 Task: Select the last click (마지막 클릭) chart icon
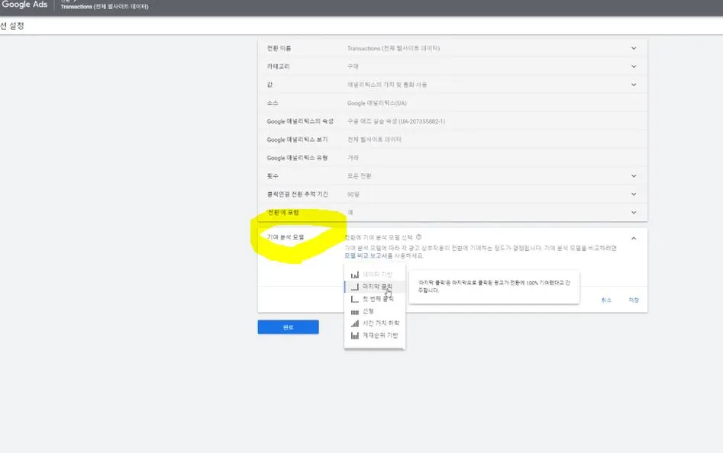353,288
